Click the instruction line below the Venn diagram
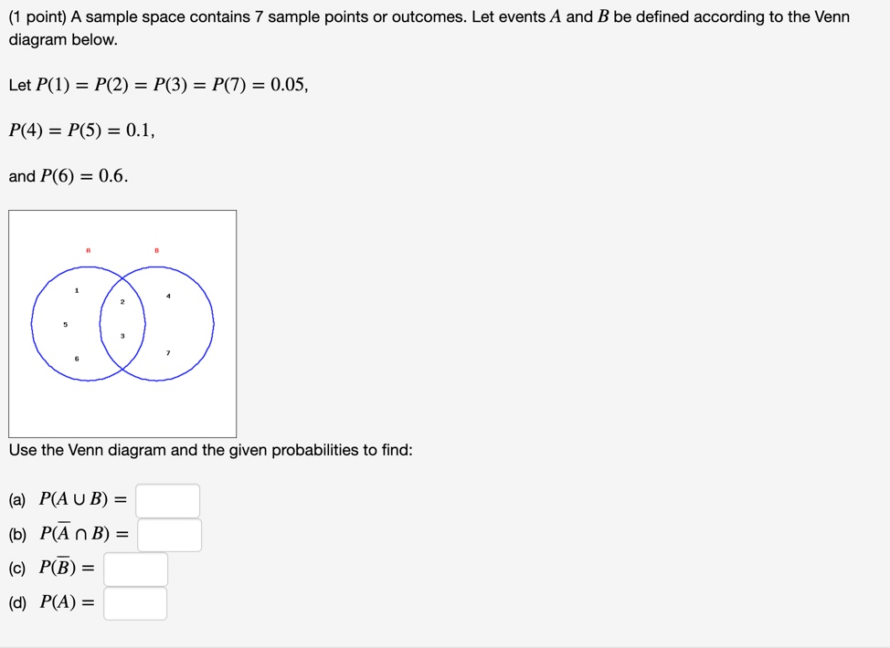 [210, 450]
